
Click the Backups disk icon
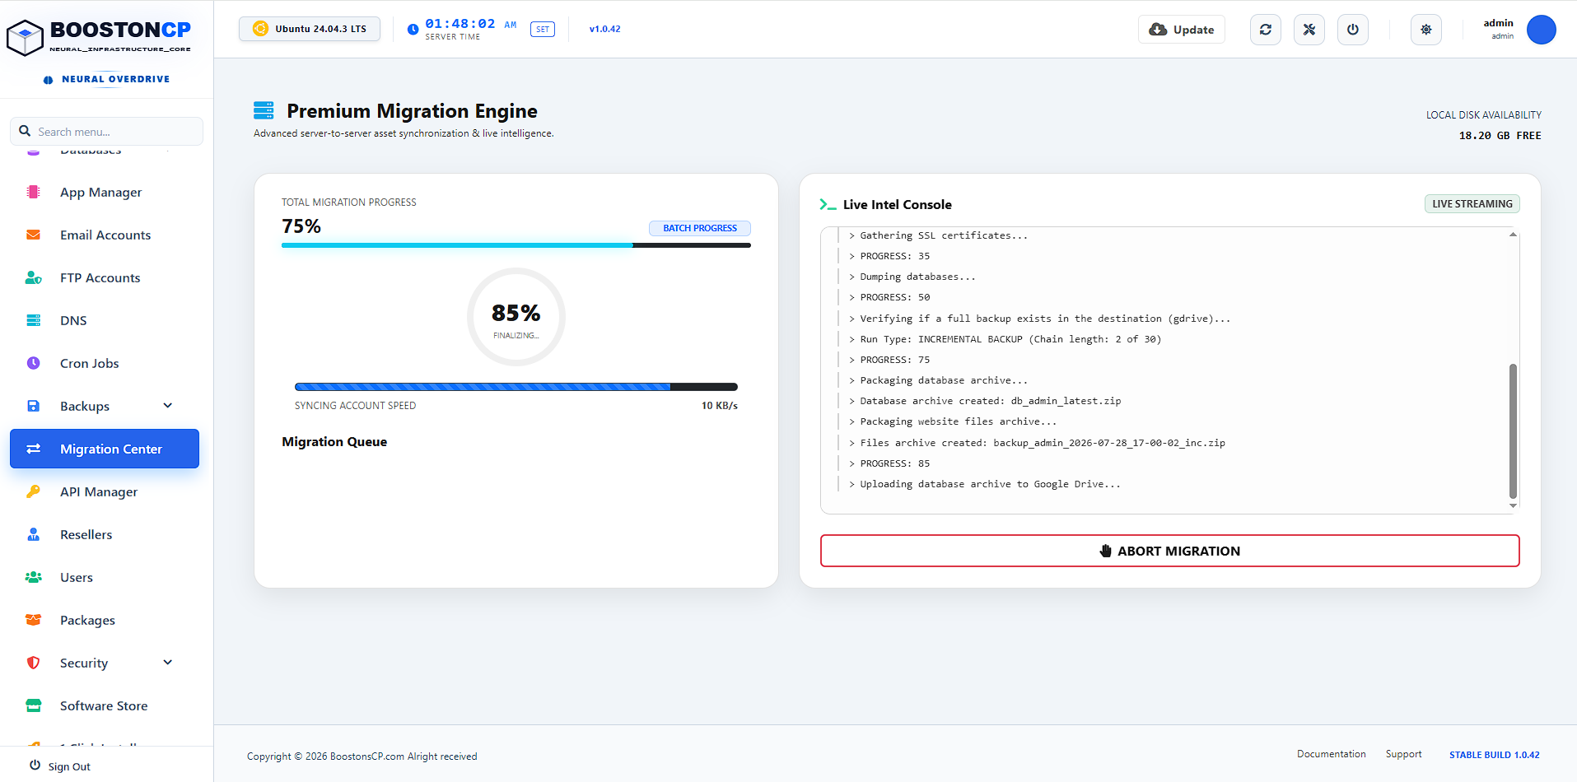(33, 406)
